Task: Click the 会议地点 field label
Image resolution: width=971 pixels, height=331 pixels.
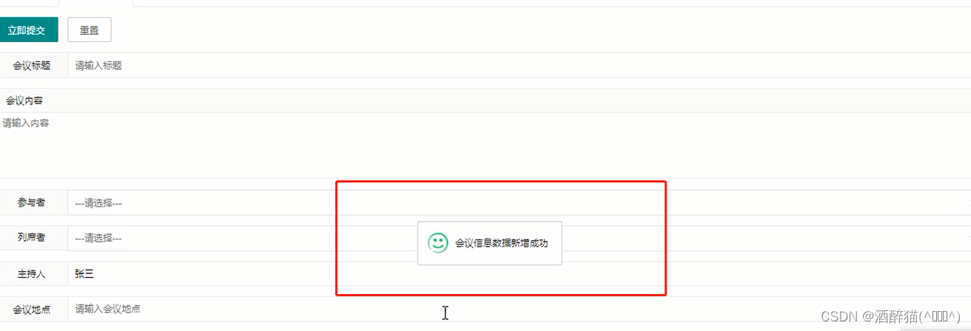Action: click(32, 309)
